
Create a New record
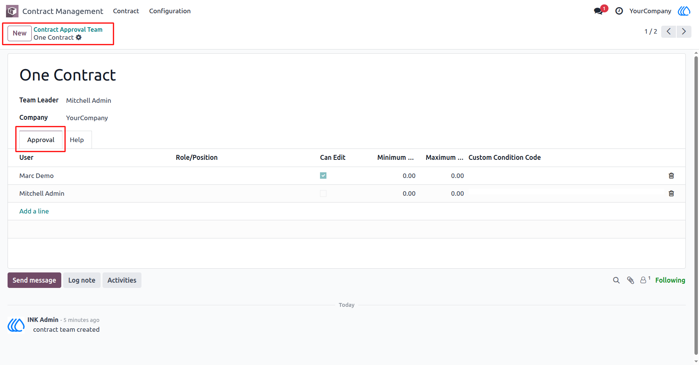(20, 33)
